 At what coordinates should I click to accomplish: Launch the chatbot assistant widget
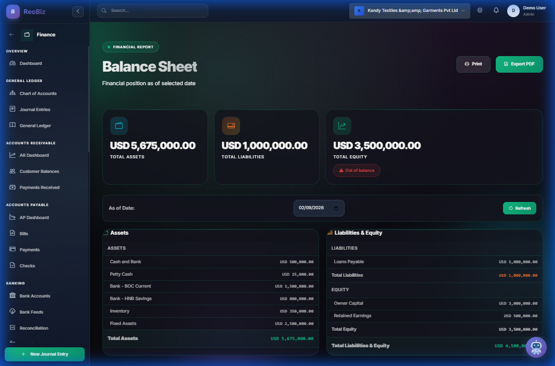536,347
